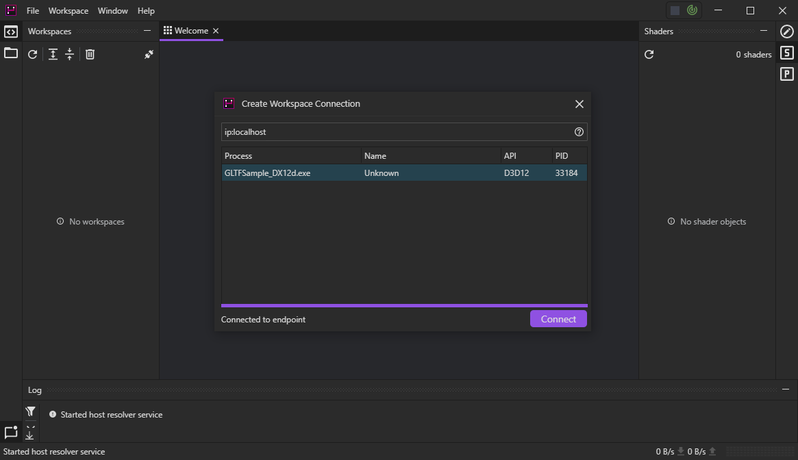798x460 pixels.
Task: Toggle the Shaders 'S' sidebar panel
Action: [x=787, y=53]
